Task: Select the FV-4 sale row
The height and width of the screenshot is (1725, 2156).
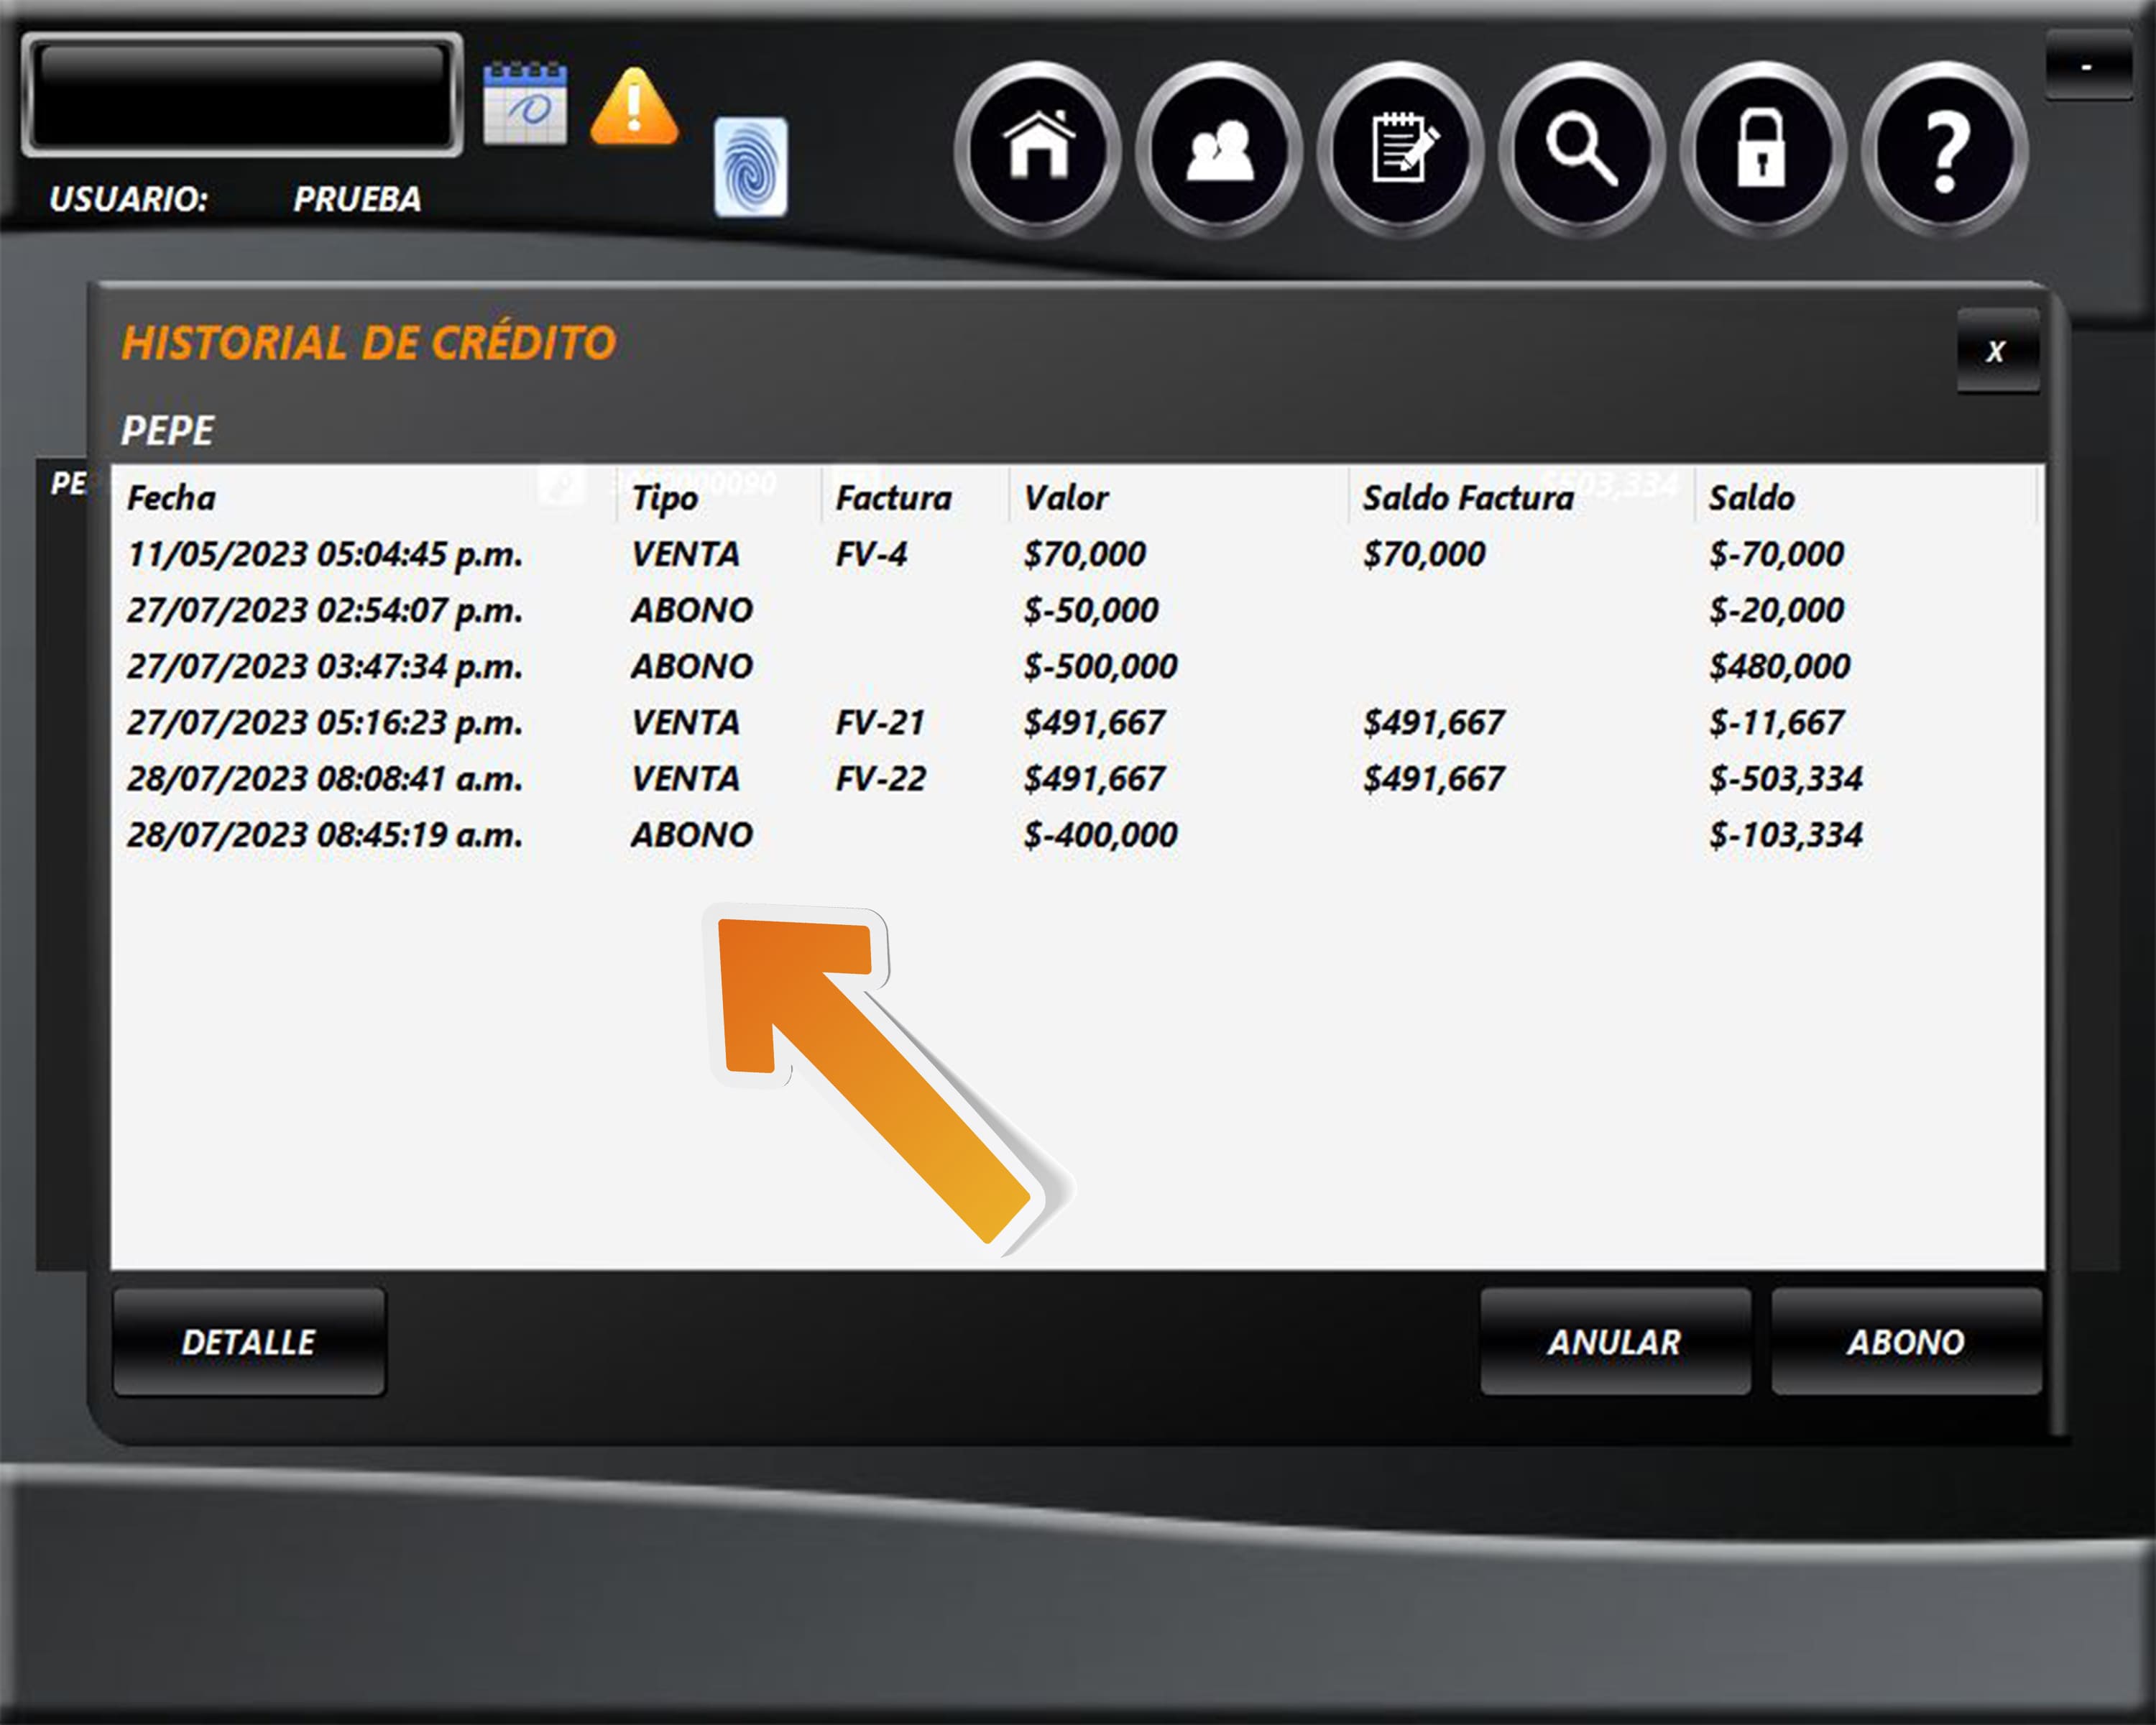Action: (x=870, y=554)
